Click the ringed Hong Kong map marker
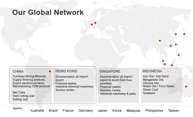Viewport: 193px width, 117px height. coord(171,46)
